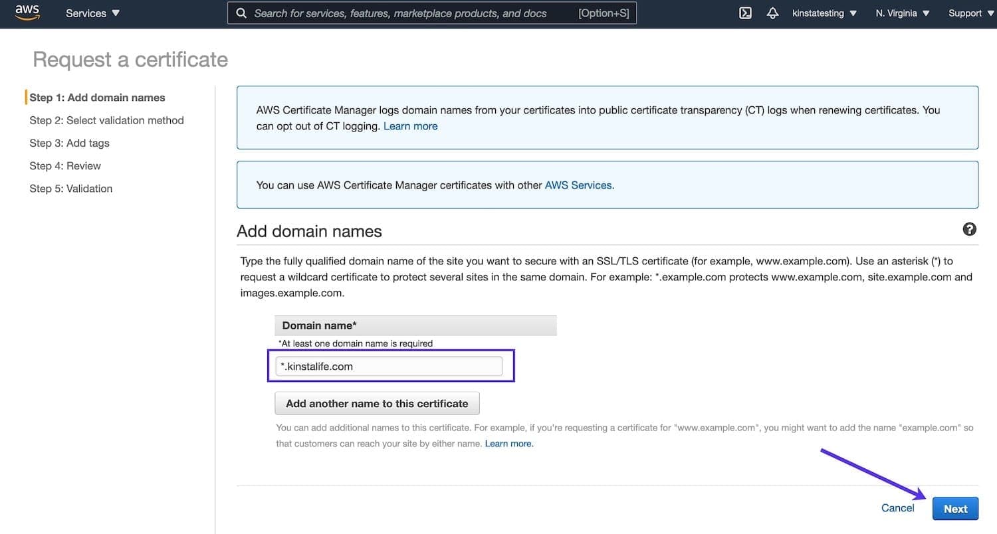Select Step 3: Add tags
Viewport: 997px width, 534px height.
69,143
